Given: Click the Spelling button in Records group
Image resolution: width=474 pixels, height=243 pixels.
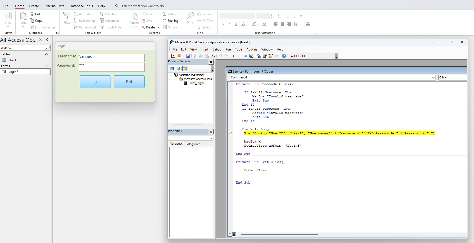Looking at the screenshot, I should point(171,21).
